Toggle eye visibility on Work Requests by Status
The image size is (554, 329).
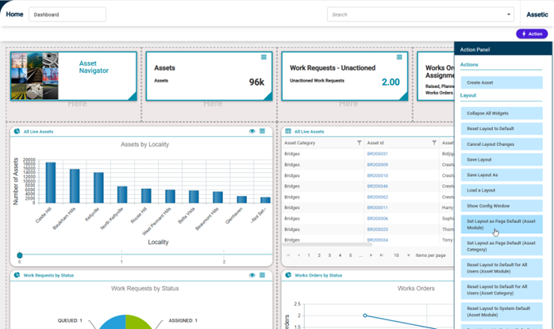click(x=252, y=275)
